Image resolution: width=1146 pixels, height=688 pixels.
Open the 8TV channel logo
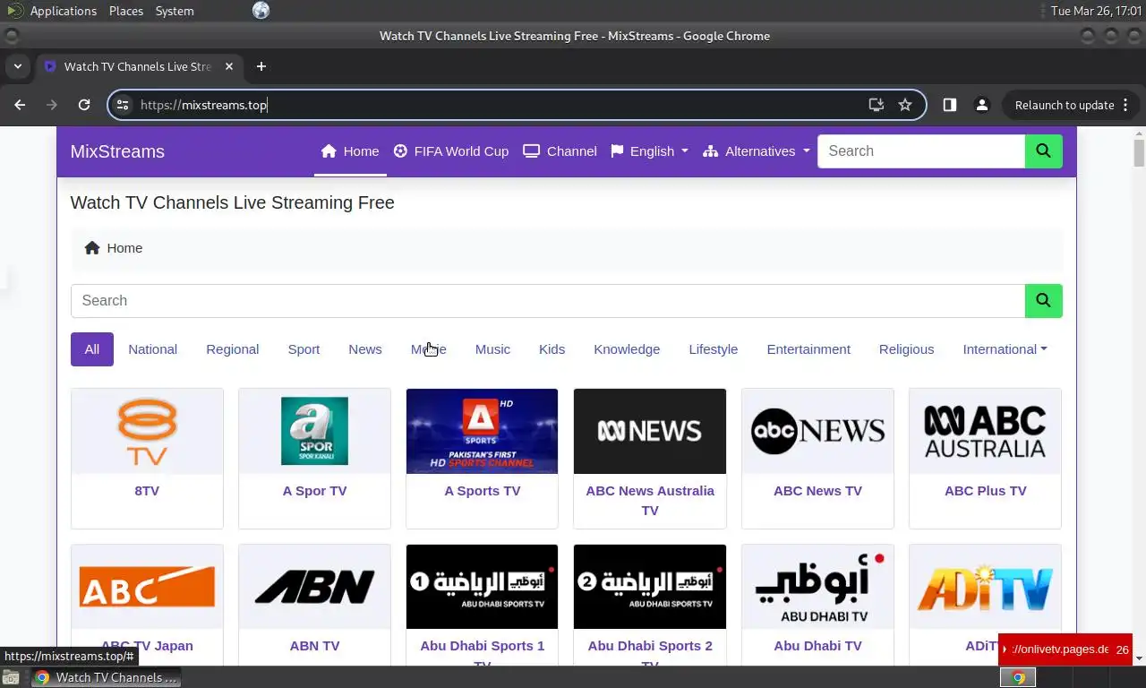tap(147, 432)
